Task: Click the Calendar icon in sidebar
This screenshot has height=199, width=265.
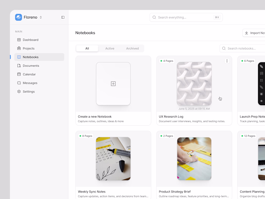Action: coord(19,74)
